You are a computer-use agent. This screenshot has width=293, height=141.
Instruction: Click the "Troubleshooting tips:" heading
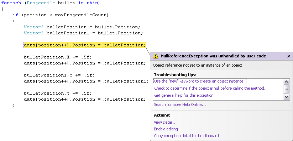(x=175, y=75)
